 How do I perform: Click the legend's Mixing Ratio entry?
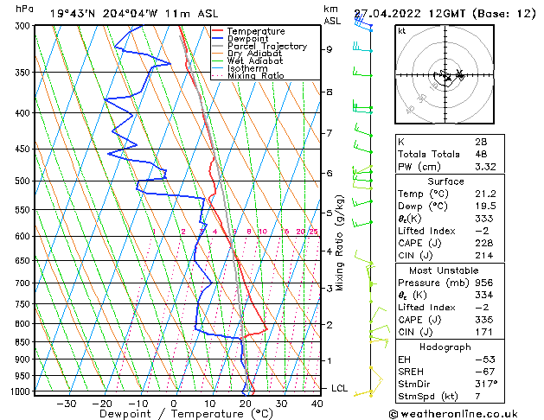[x=256, y=75]
